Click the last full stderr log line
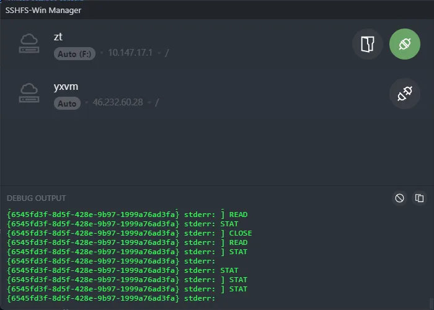The width and height of the screenshot is (434, 310). pos(110,298)
